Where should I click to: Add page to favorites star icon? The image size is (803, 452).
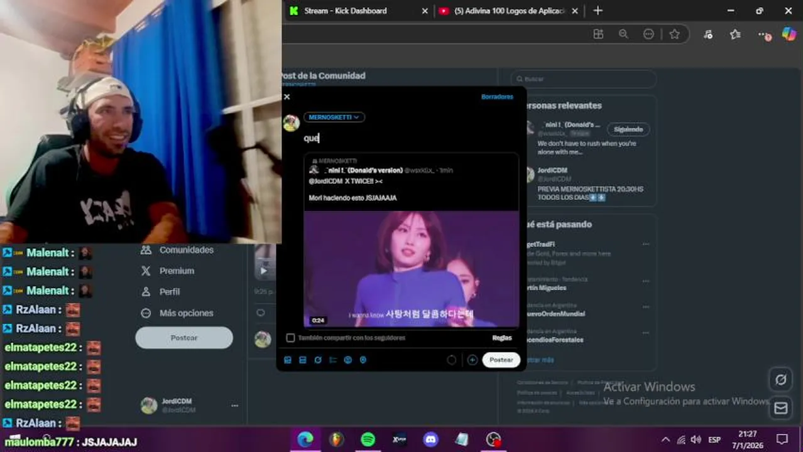click(674, 34)
